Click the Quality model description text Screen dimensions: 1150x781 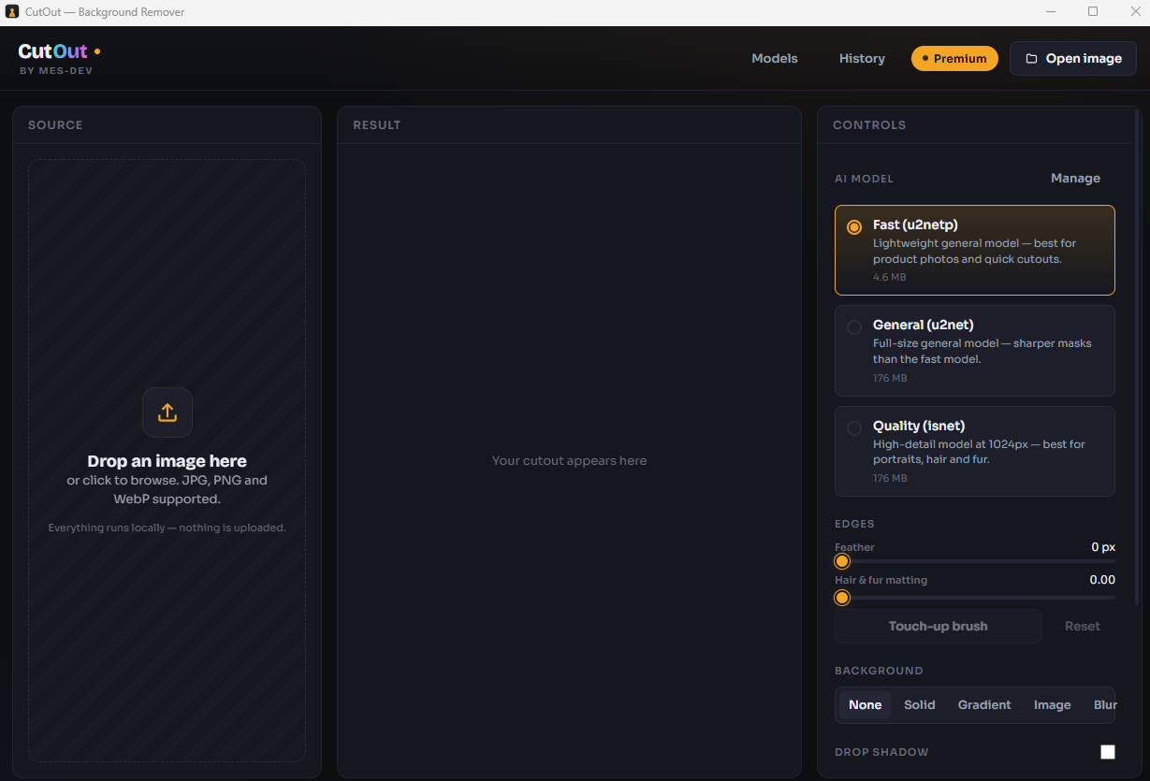tap(979, 452)
